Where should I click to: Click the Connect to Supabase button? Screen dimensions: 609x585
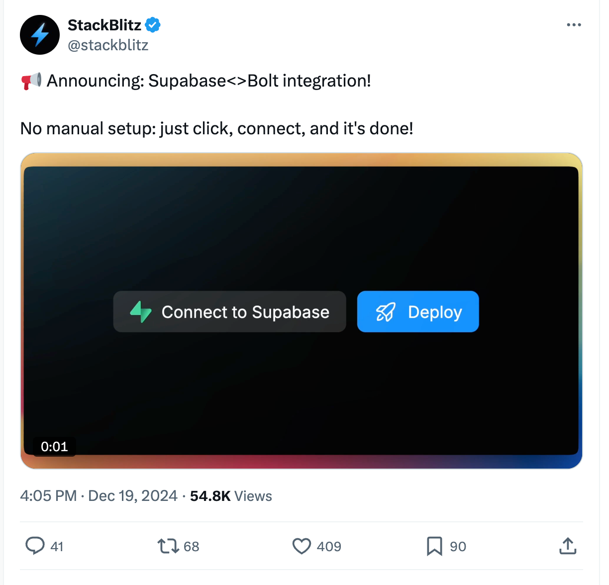click(229, 312)
